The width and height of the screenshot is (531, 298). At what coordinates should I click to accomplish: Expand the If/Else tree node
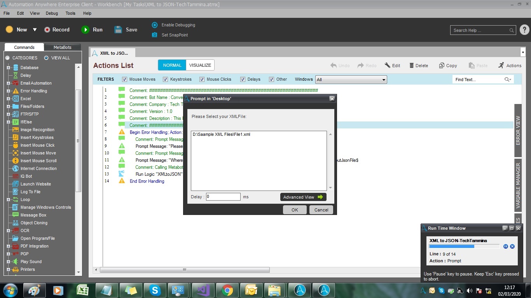coord(9,122)
